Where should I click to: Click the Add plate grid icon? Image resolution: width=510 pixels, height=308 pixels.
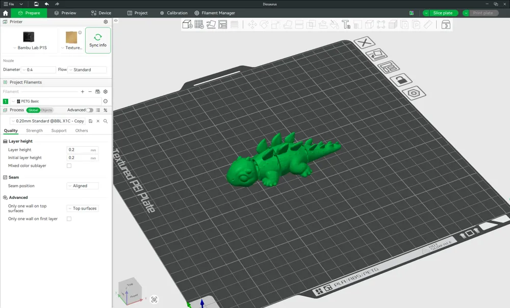199,24
